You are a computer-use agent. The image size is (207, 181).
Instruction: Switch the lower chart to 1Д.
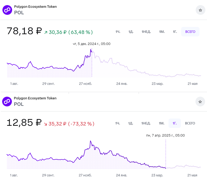(131, 123)
